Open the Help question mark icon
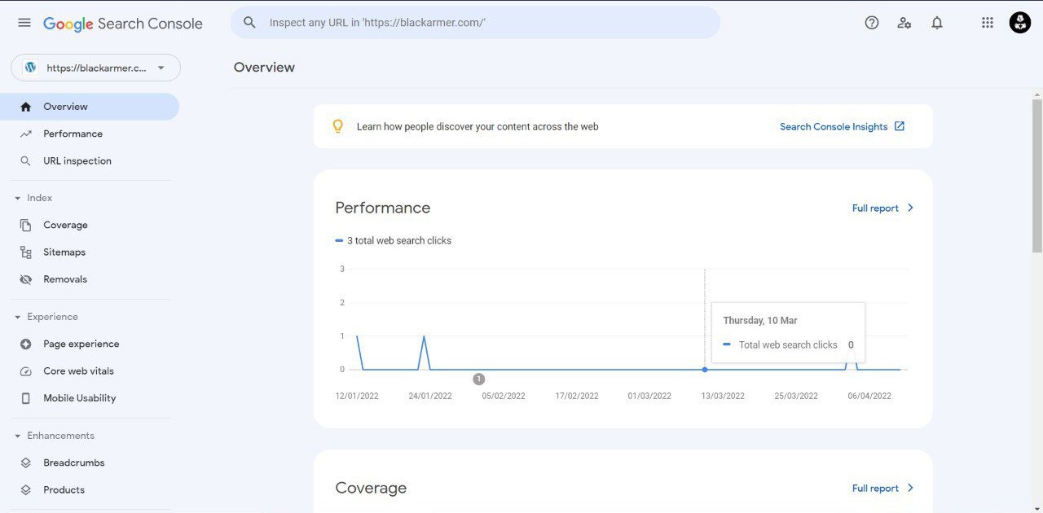 pyautogui.click(x=872, y=23)
